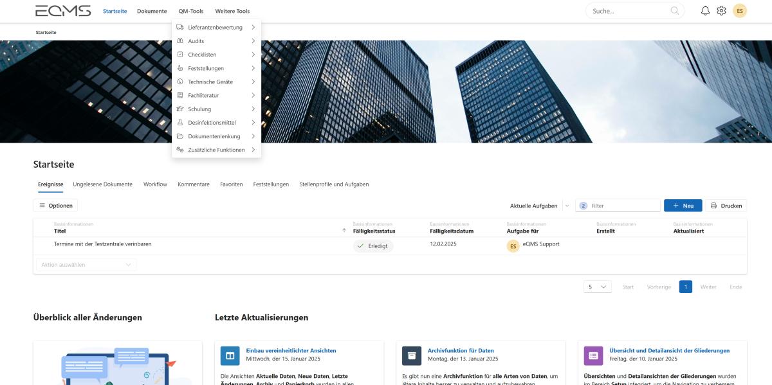Screen dimensions: 772x385
Task: Click the Feststellungen search icon in menu
Action: click(x=180, y=68)
